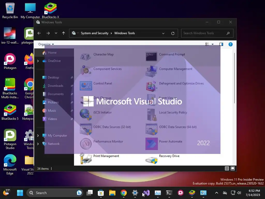Go forward in Windows Tools window

click(x=48, y=33)
